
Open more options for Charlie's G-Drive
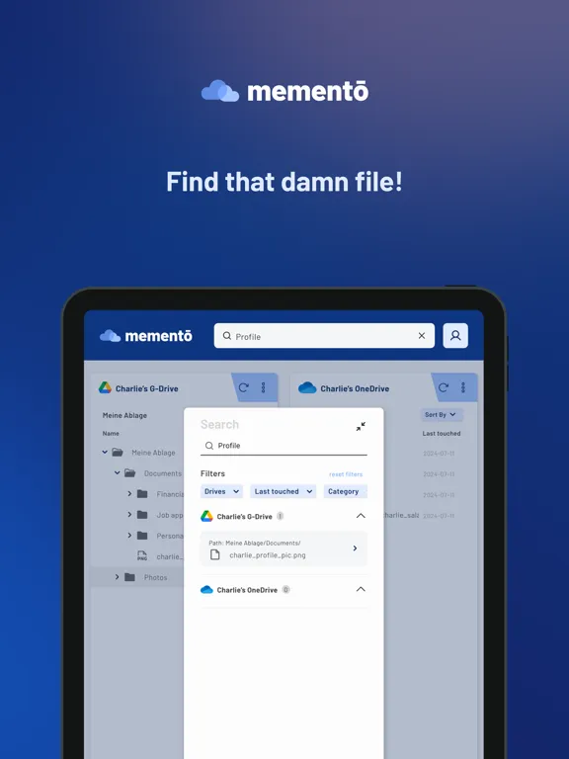click(263, 387)
